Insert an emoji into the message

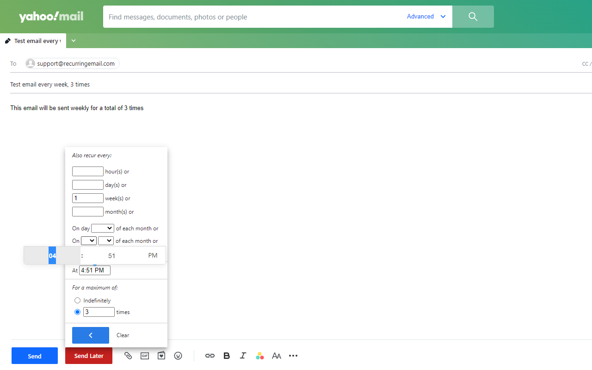[178, 356]
